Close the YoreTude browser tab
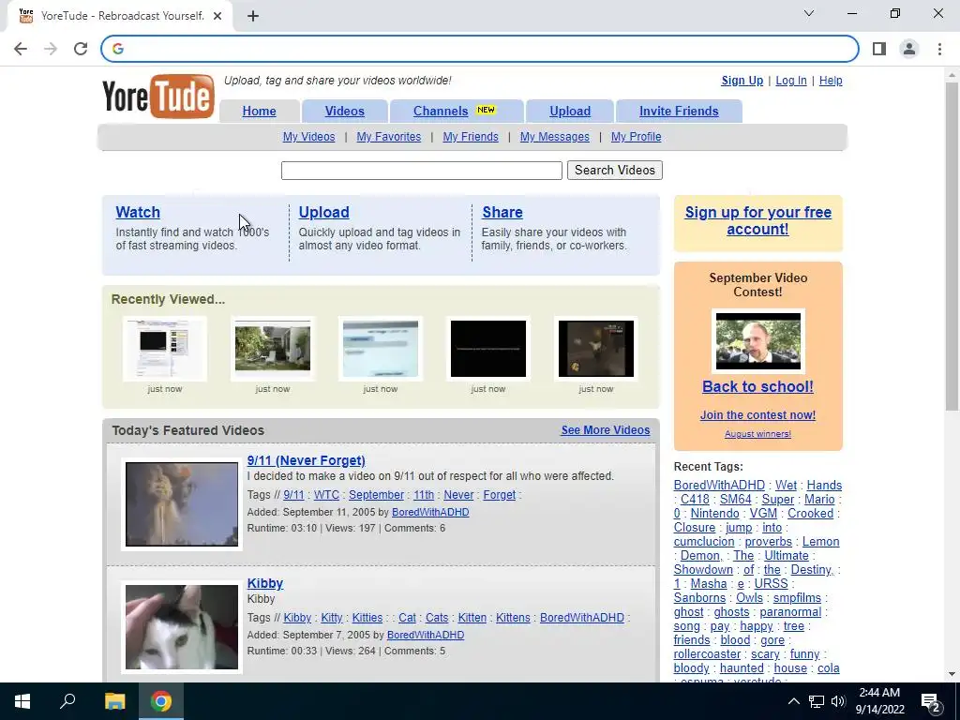 pos(217,16)
